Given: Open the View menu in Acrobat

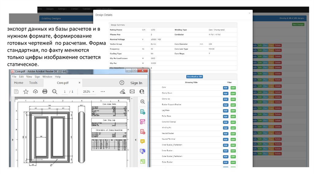Looking at the screenshot, I should point(29,77).
